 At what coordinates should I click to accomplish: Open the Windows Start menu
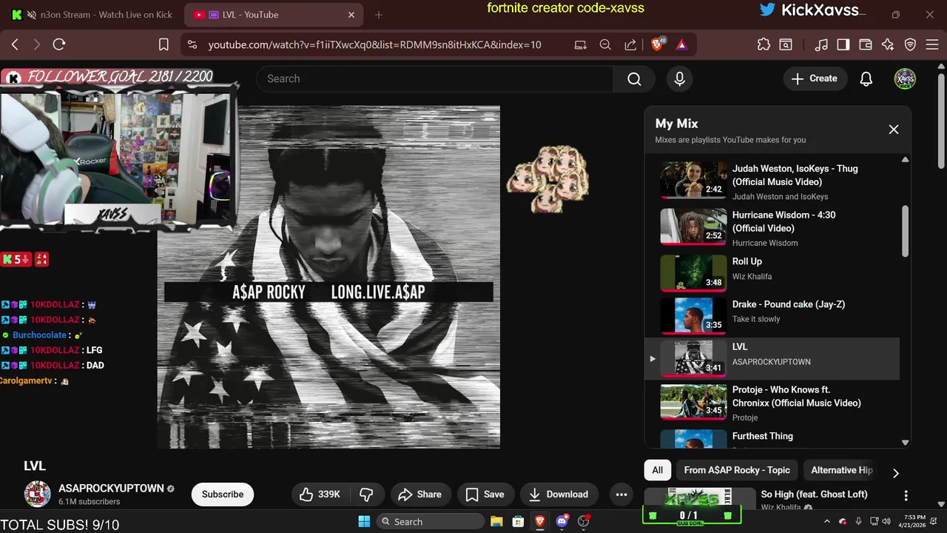(x=364, y=521)
